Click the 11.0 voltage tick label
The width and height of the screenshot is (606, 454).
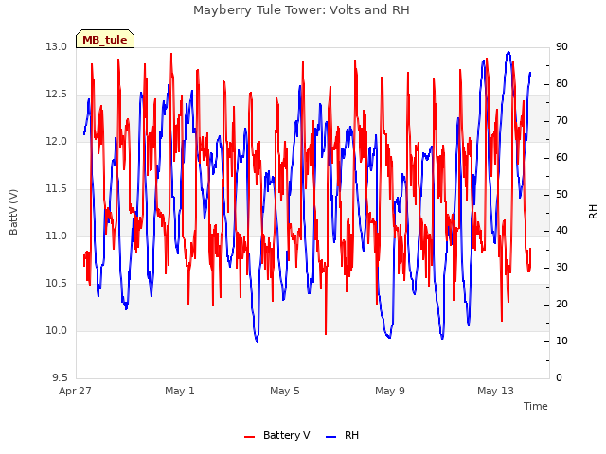(57, 236)
